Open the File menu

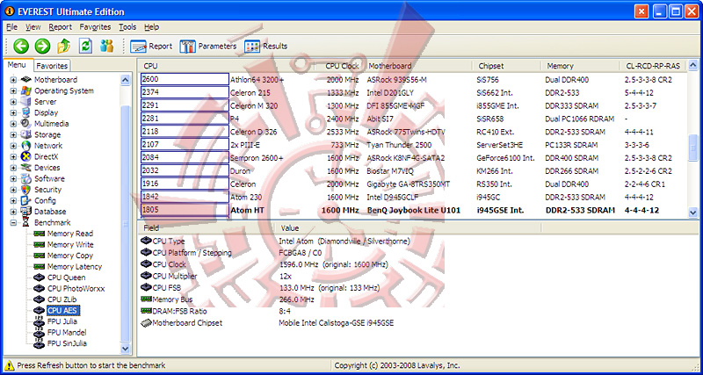pyautogui.click(x=12, y=27)
